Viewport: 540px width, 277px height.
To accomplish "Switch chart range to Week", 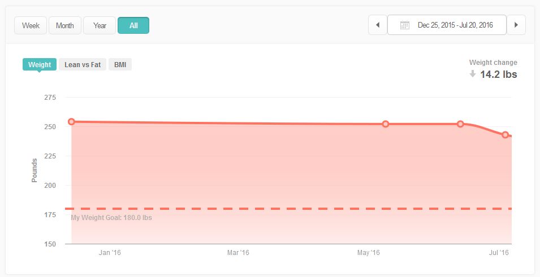I will pyautogui.click(x=31, y=25).
